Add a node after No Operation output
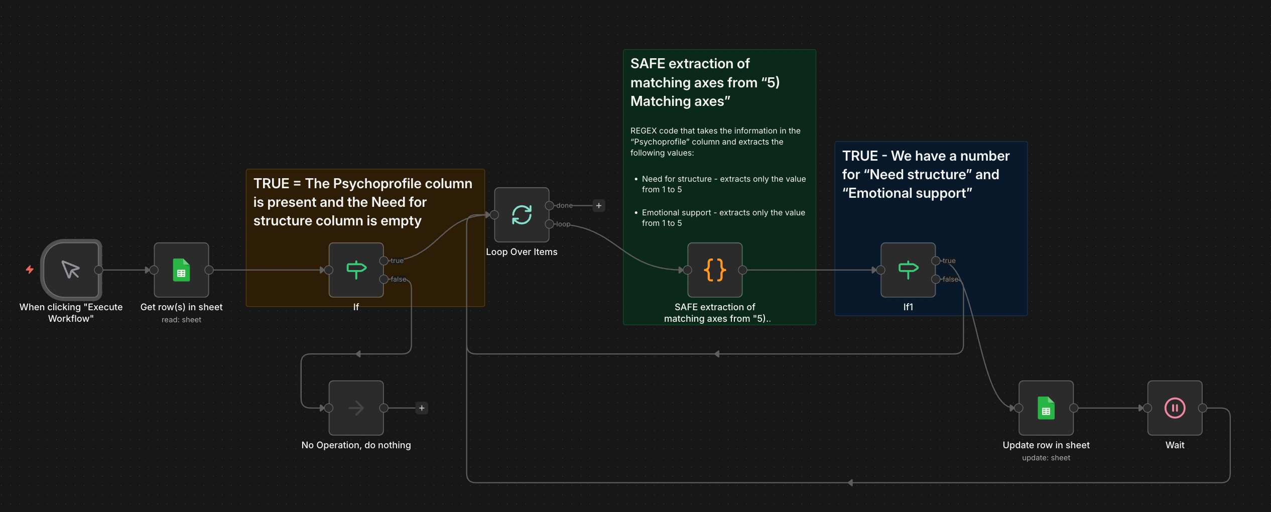 [x=422, y=408]
